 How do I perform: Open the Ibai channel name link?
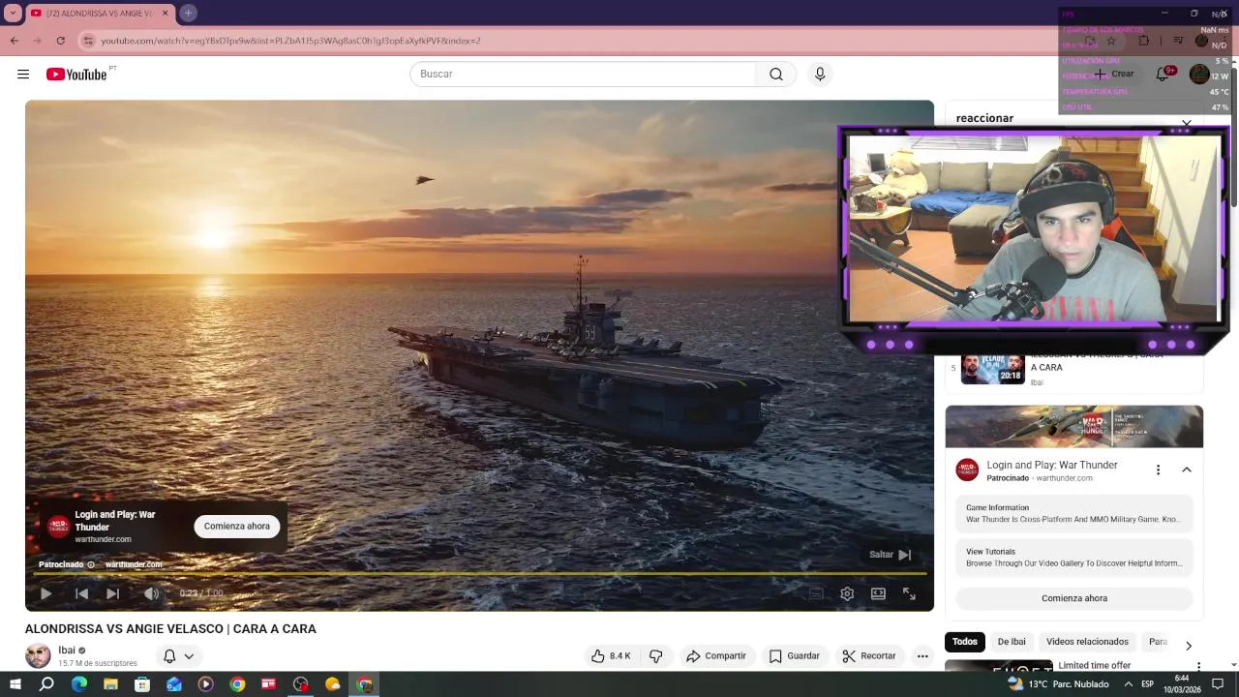coord(67,651)
